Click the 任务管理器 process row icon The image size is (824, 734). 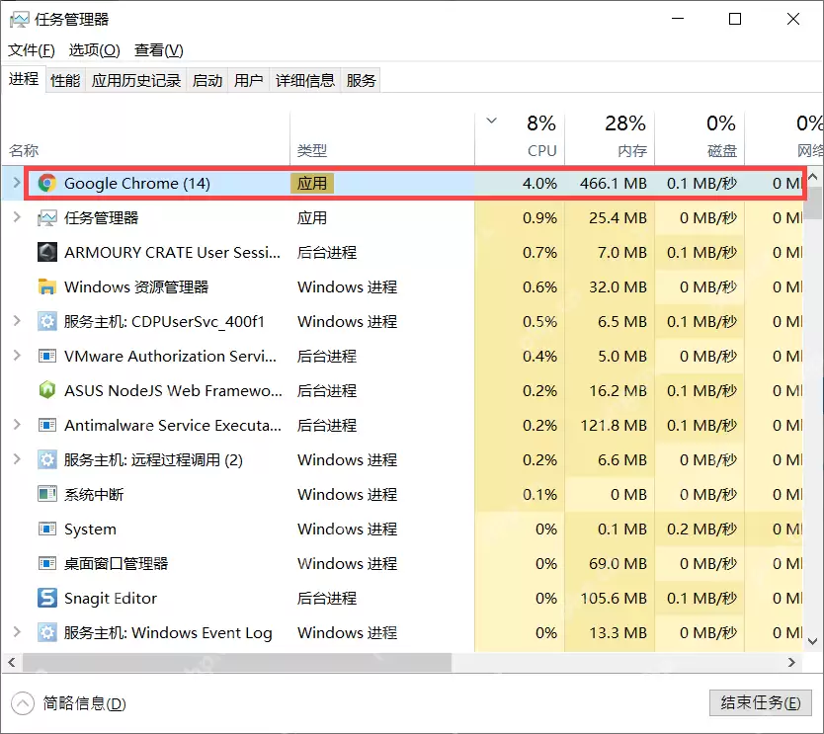(46, 218)
